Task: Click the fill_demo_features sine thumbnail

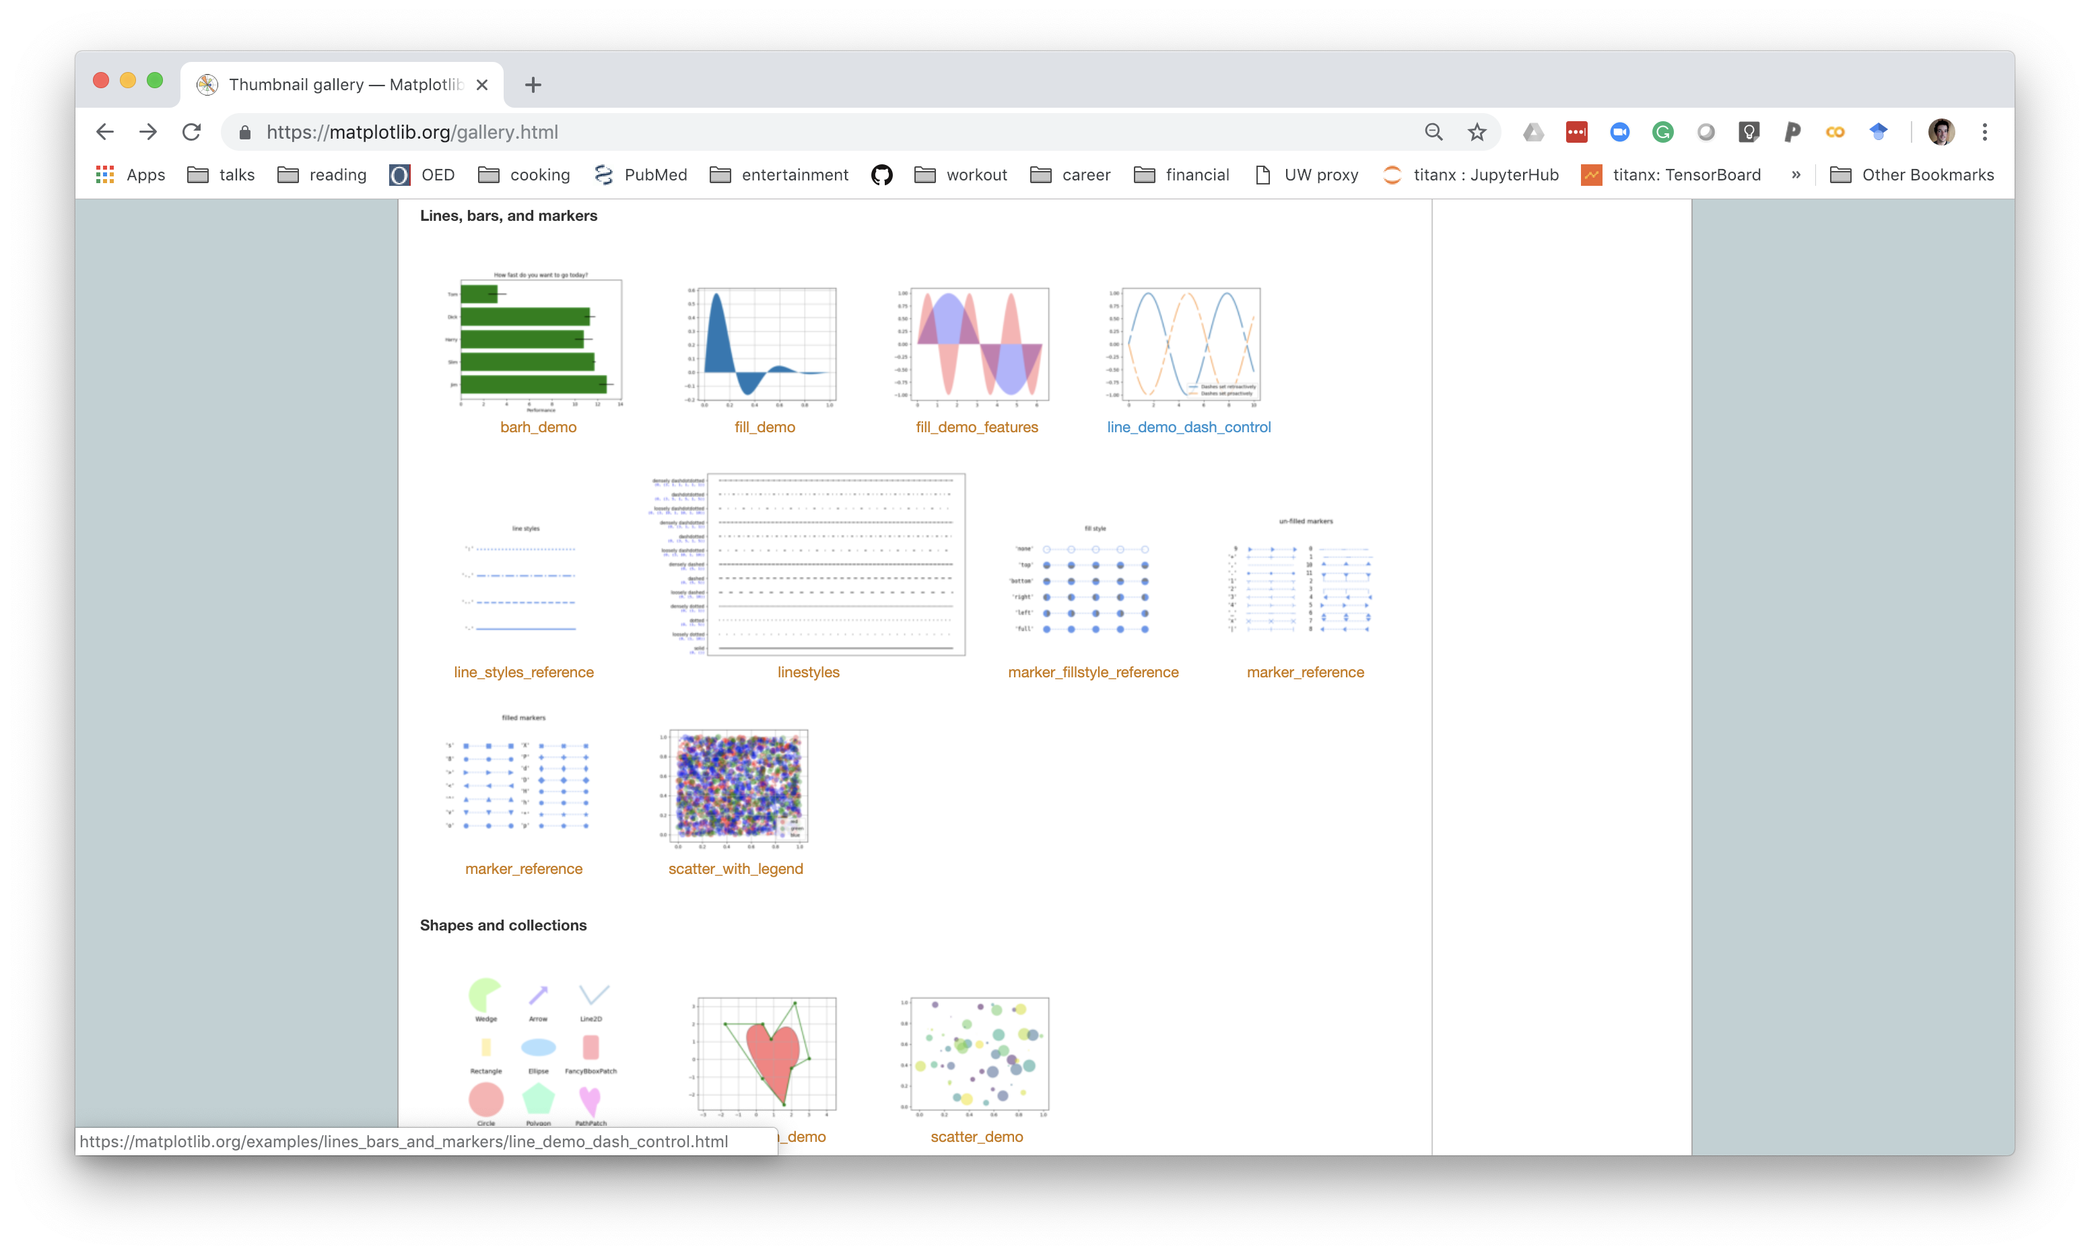Action: point(972,347)
